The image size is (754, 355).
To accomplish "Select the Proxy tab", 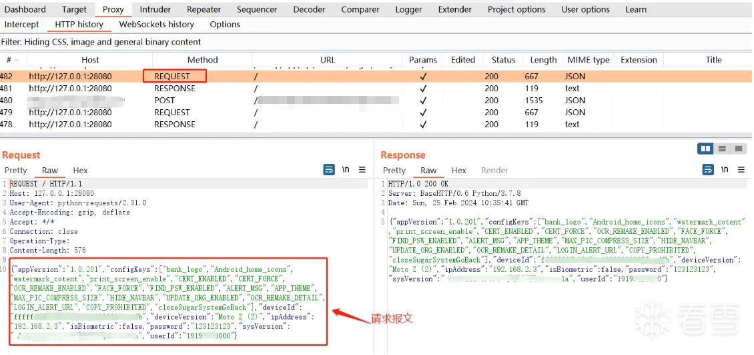I will tap(113, 9).
